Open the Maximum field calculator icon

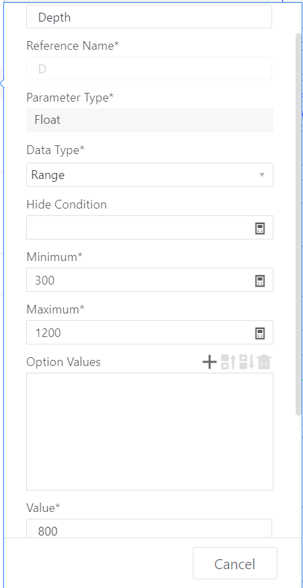pyautogui.click(x=260, y=333)
